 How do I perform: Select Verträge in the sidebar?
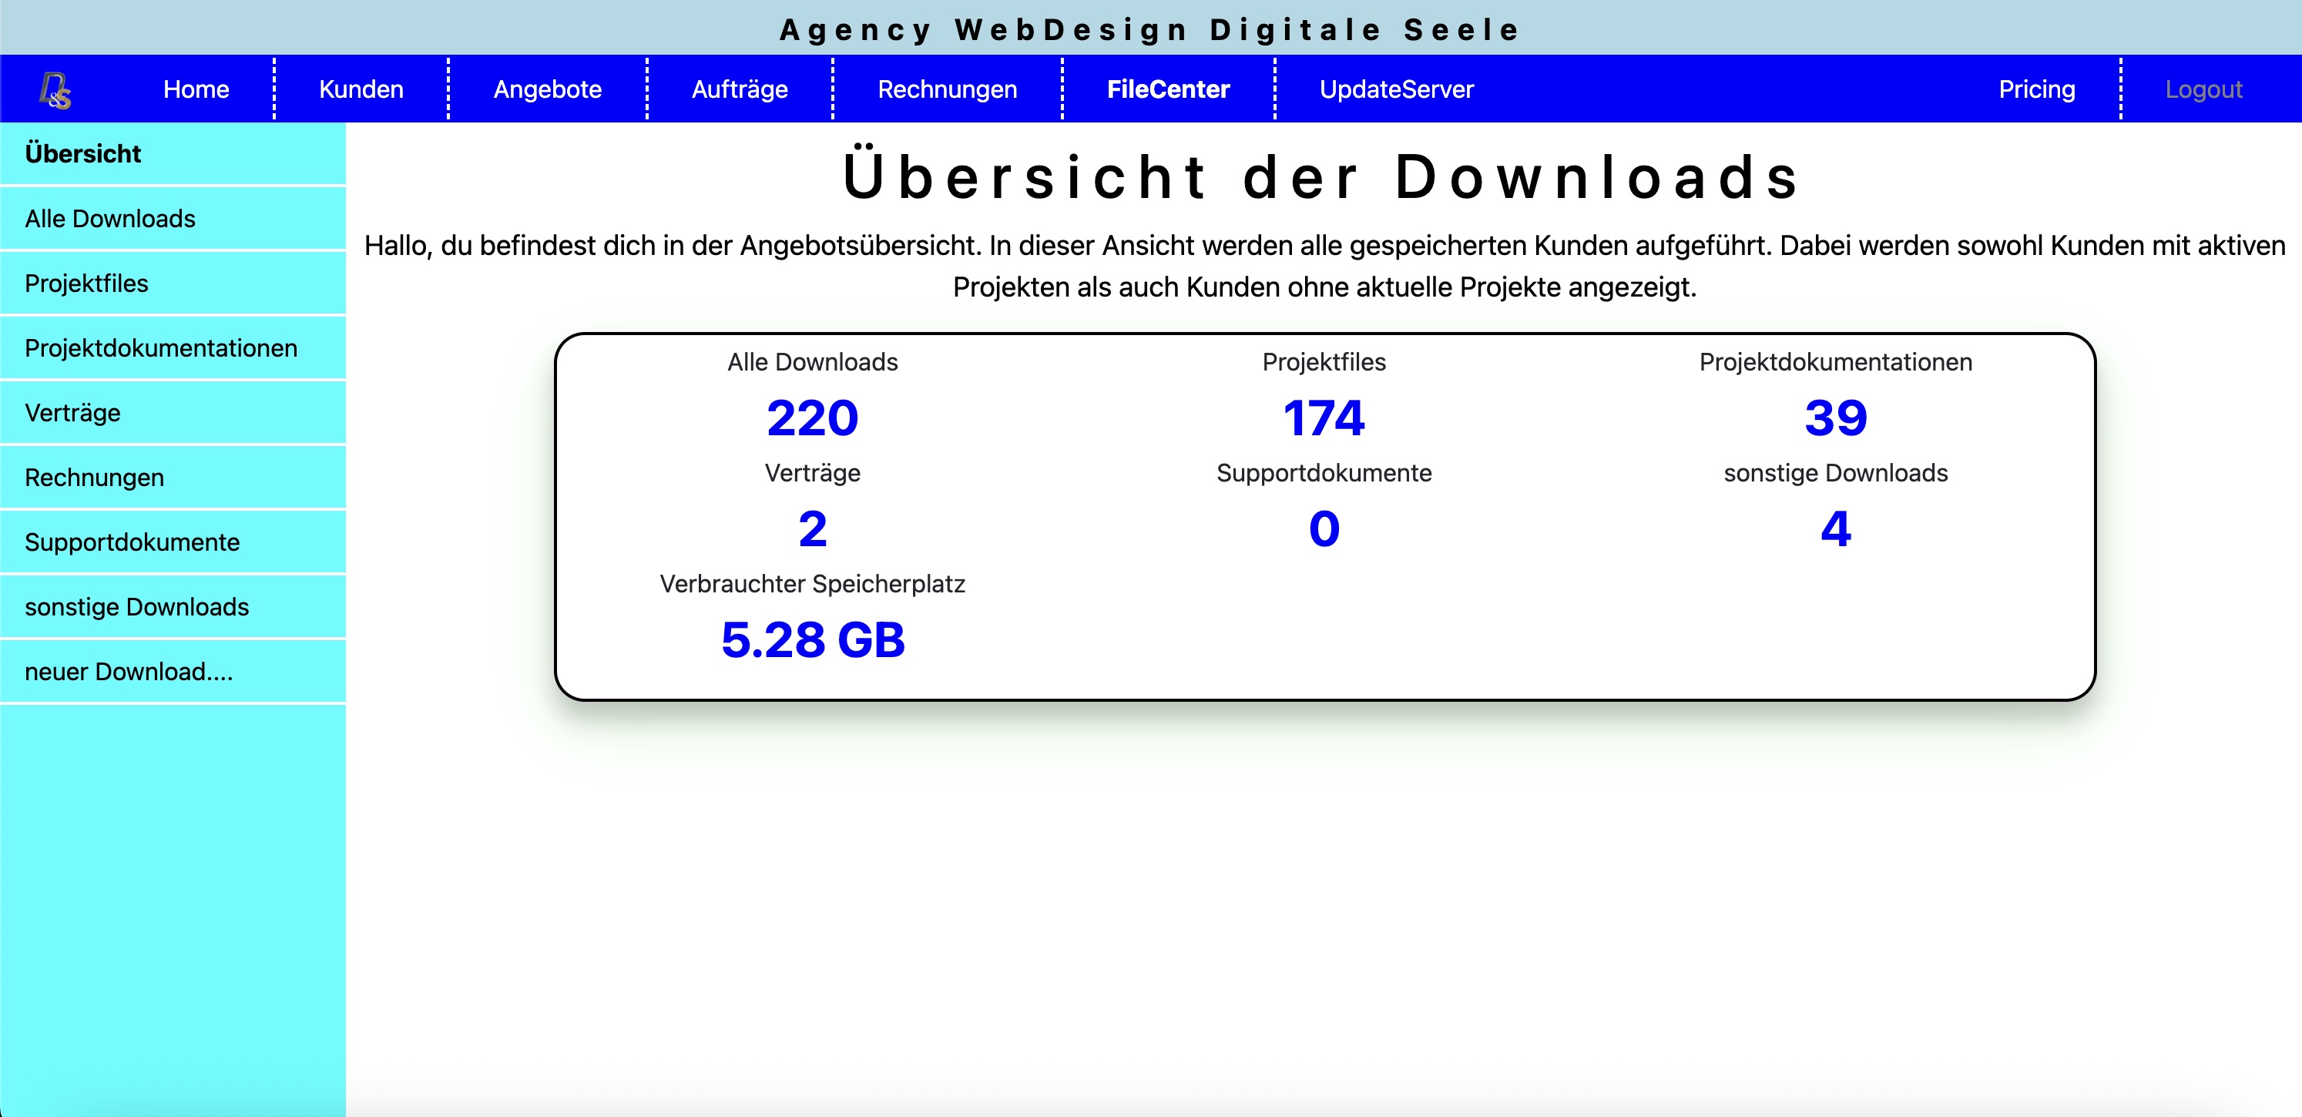[73, 412]
